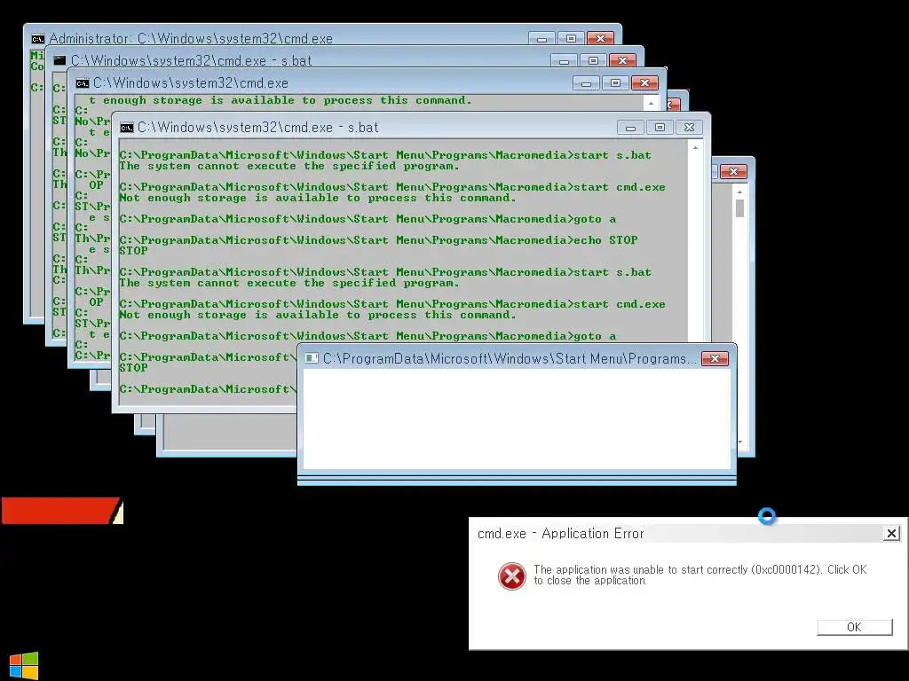Close the third cmd.exe window
This screenshot has width=909, height=681.
pos(644,83)
